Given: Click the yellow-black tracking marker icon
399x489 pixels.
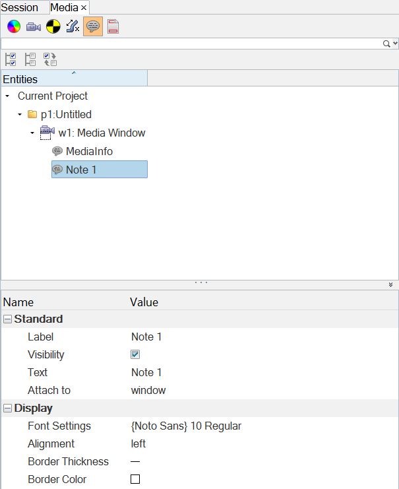Looking at the screenshot, I should 53,27.
